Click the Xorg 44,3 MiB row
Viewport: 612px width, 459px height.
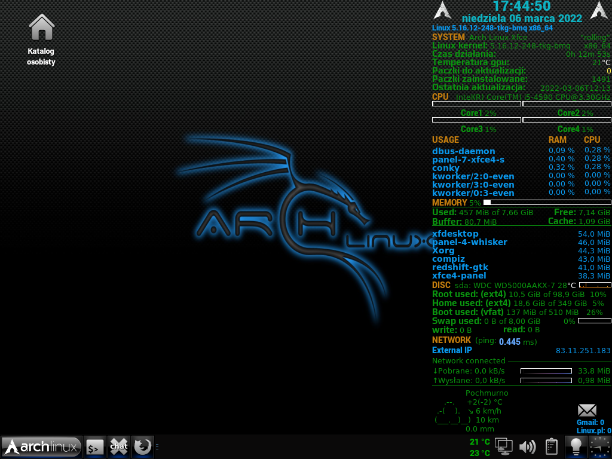click(x=521, y=250)
